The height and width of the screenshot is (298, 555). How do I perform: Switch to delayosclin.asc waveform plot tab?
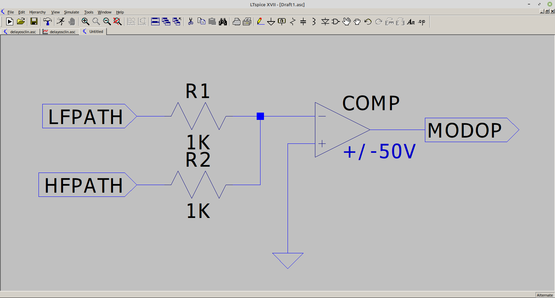click(x=60, y=32)
